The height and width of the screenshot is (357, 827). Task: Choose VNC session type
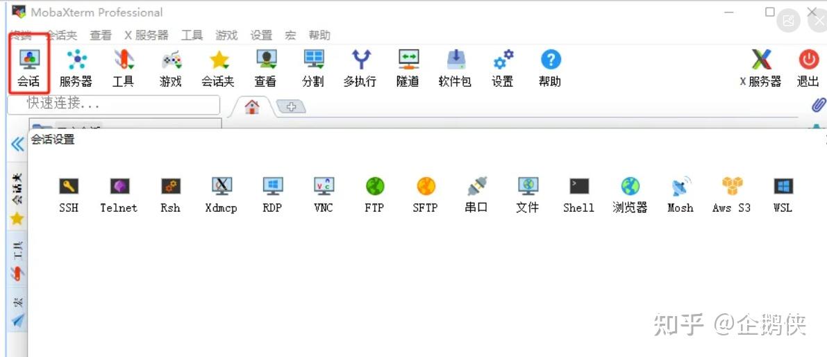point(324,194)
